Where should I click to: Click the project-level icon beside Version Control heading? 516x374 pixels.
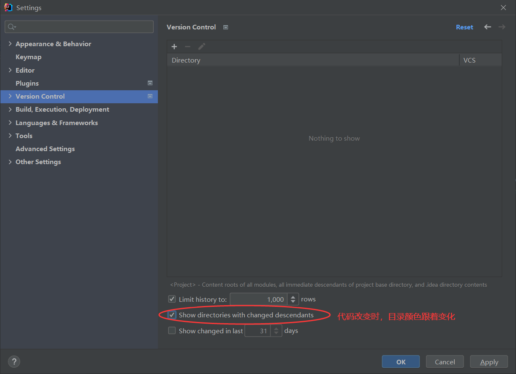click(225, 27)
